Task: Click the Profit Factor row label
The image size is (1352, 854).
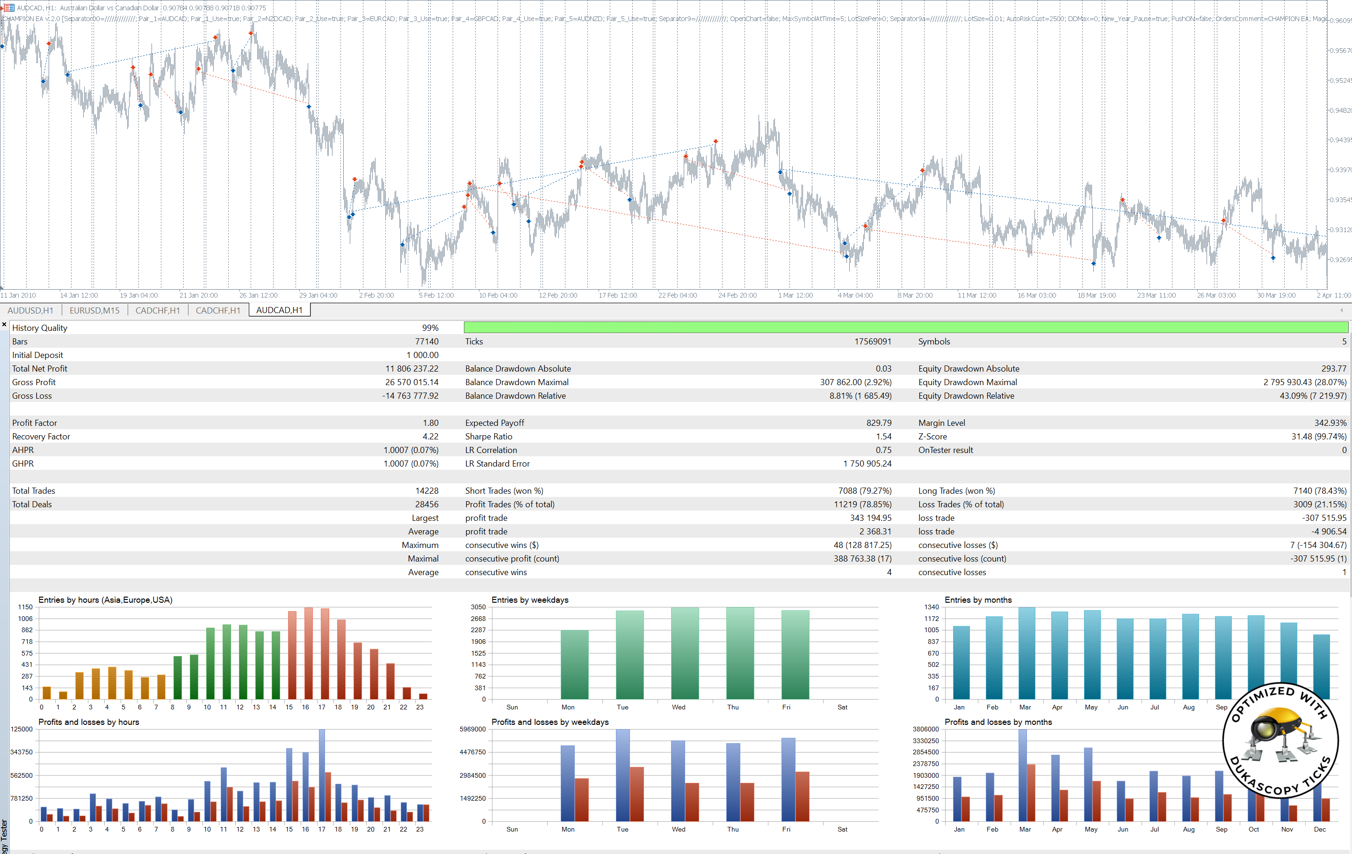Action: (35, 423)
